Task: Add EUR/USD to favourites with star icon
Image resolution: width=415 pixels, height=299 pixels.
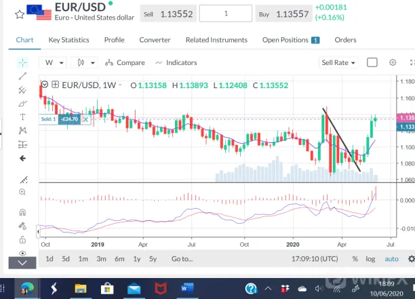Action: (20, 14)
